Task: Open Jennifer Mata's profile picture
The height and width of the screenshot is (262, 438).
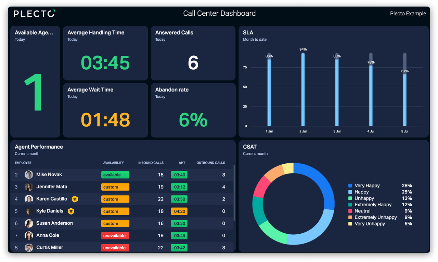Action: 29,187
